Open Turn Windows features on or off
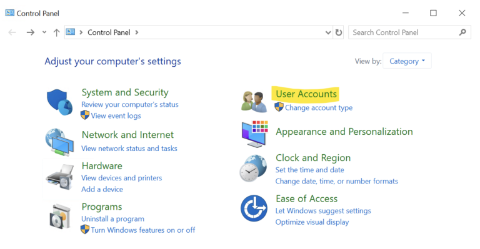480x249 pixels. [x=142, y=230]
